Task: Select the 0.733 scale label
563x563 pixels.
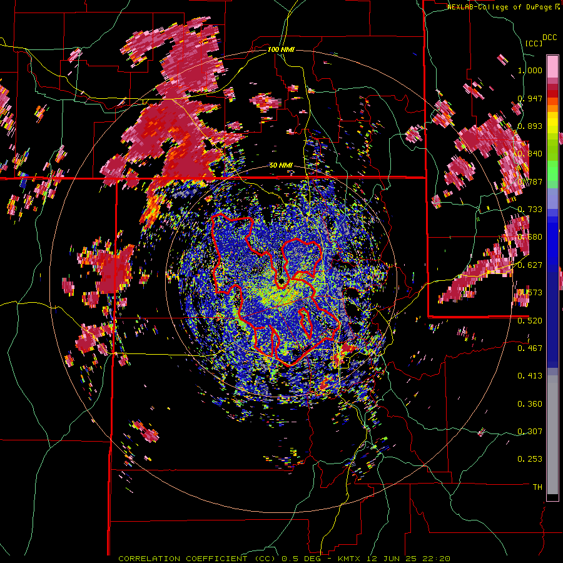Action: pyautogui.click(x=530, y=210)
